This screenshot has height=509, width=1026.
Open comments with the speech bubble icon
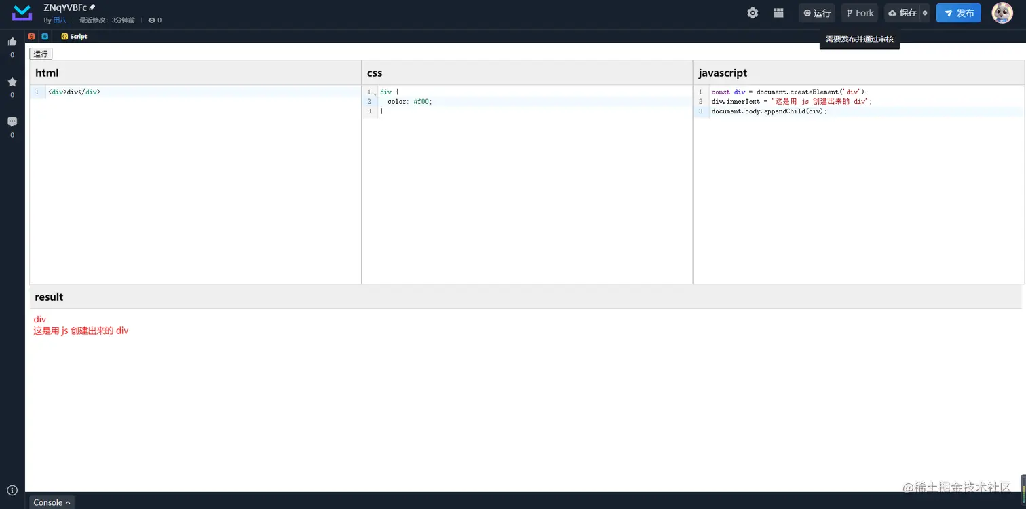[12, 122]
